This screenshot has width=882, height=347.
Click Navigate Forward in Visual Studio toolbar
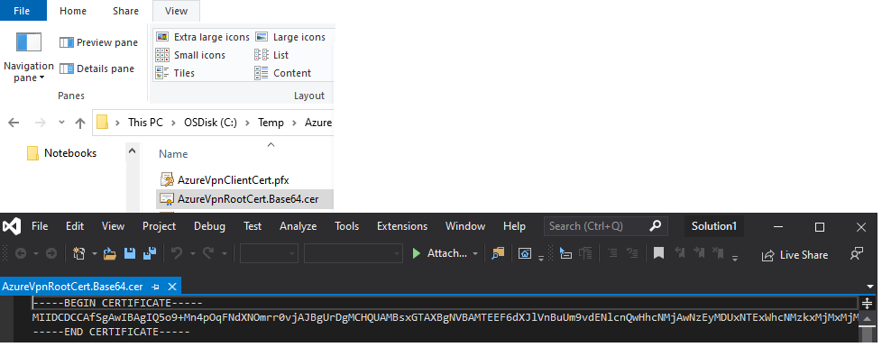(x=51, y=253)
